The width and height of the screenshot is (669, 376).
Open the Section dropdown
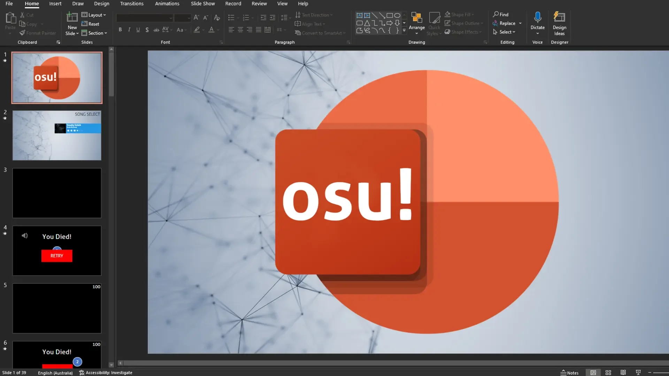(x=94, y=33)
